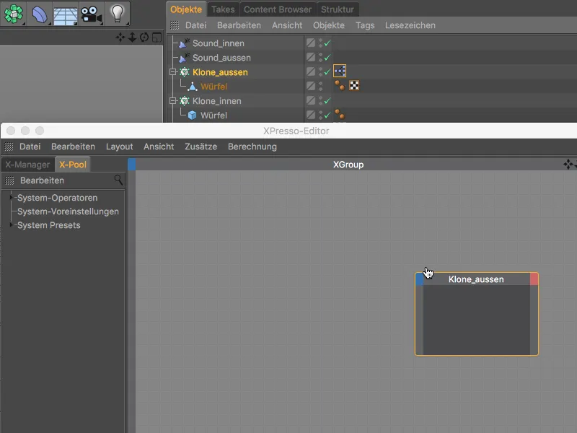
Task: Collapse the Klone_aussen hierarchy
Action: click(x=172, y=71)
